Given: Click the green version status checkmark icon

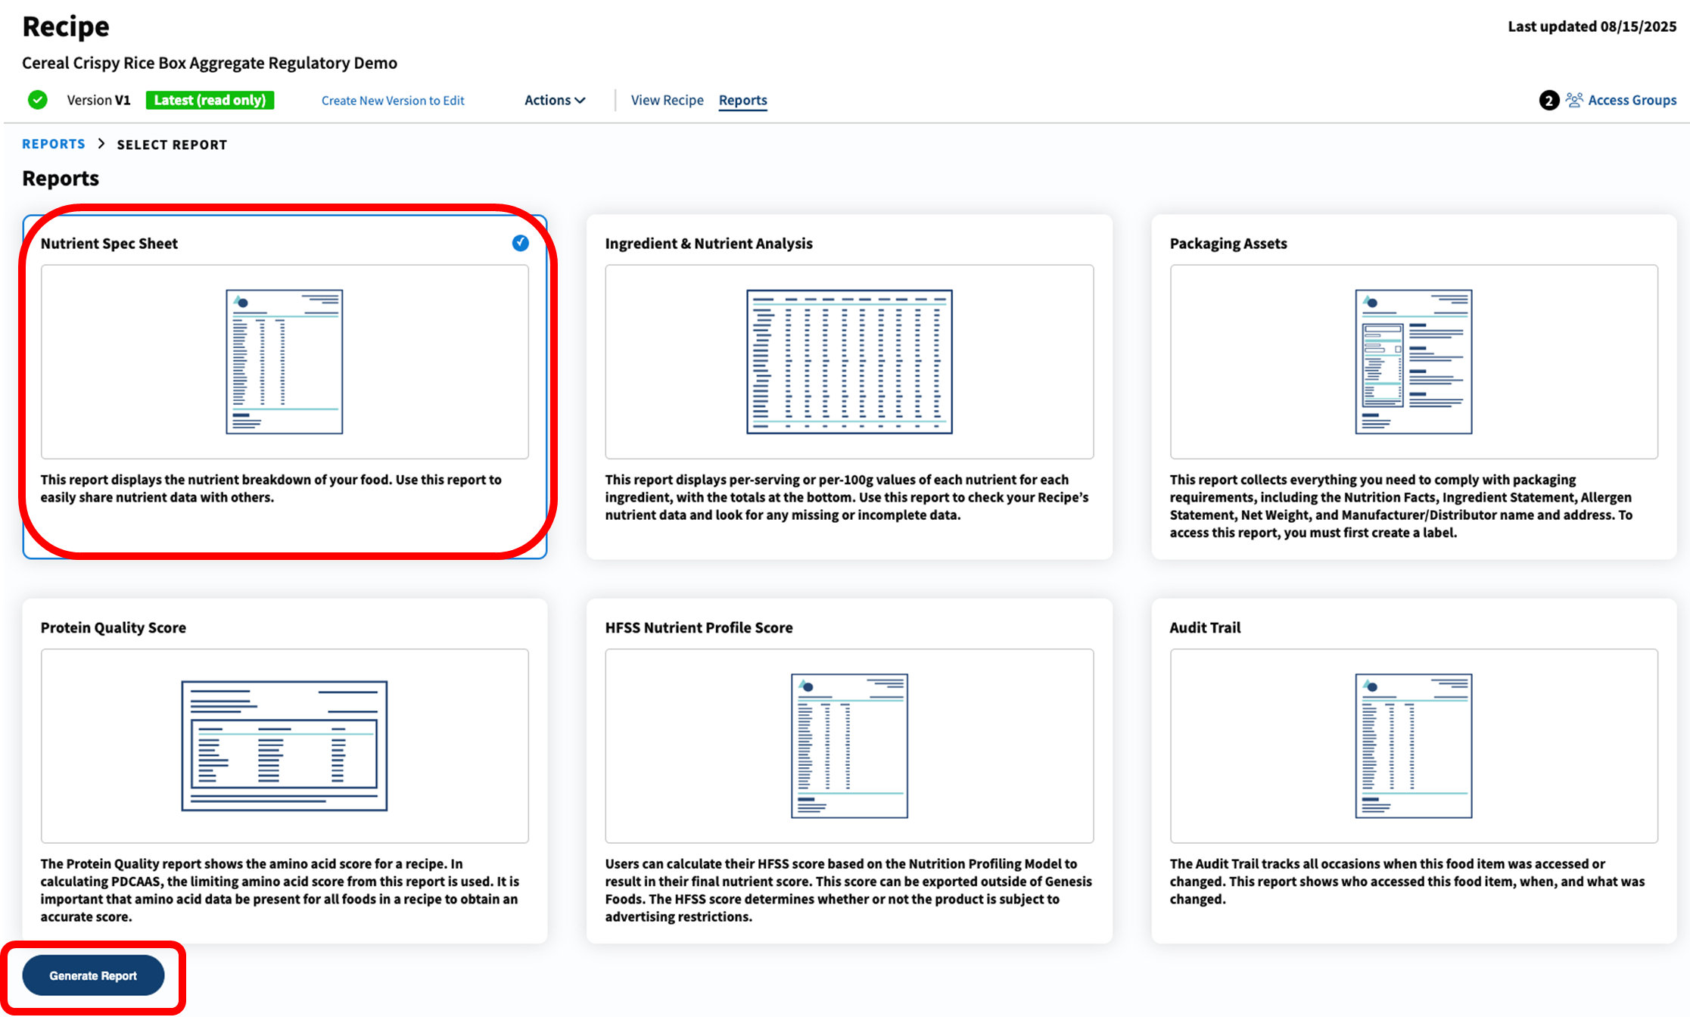Looking at the screenshot, I should [x=37, y=99].
